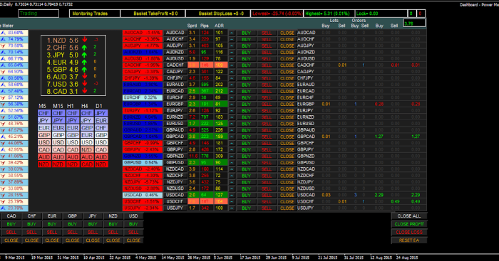499x261 pixels.
Task: Click the green up arrow beside GBP strength
Action: pyautogui.click(x=84, y=69)
